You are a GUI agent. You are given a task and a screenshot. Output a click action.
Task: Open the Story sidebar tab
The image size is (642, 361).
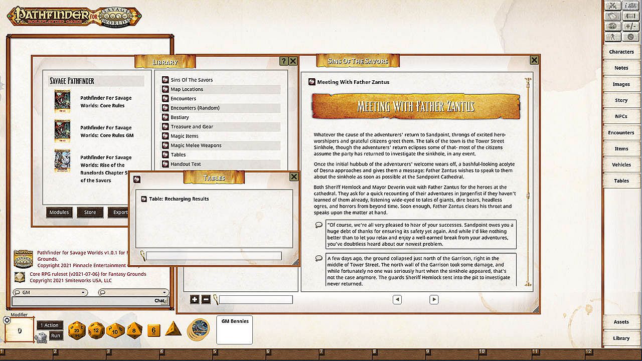621,100
